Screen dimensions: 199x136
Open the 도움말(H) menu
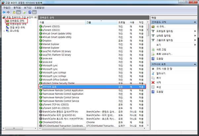point(39,8)
